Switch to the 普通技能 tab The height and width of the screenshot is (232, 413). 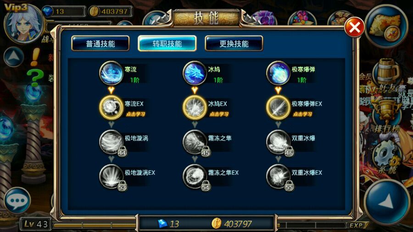(100, 44)
